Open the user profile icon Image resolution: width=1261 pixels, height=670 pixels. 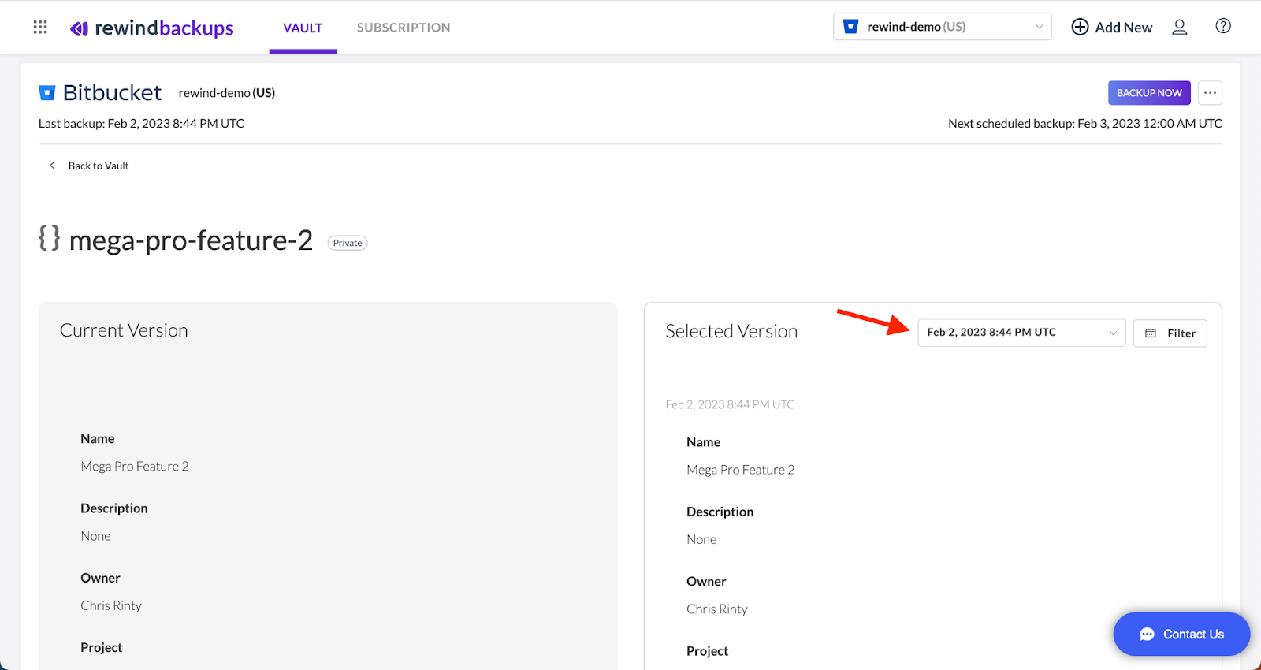pyautogui.click(x=1179, y=28)
